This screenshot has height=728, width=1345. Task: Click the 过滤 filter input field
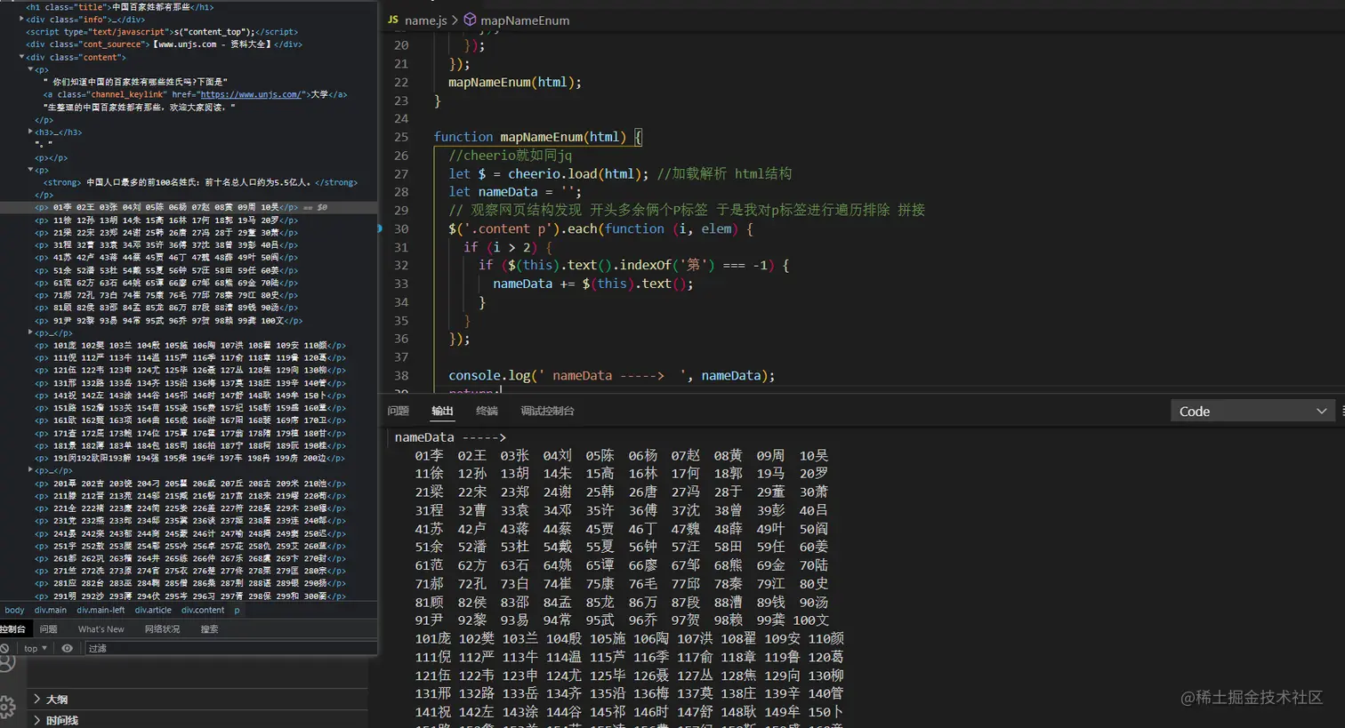point(230,649)
